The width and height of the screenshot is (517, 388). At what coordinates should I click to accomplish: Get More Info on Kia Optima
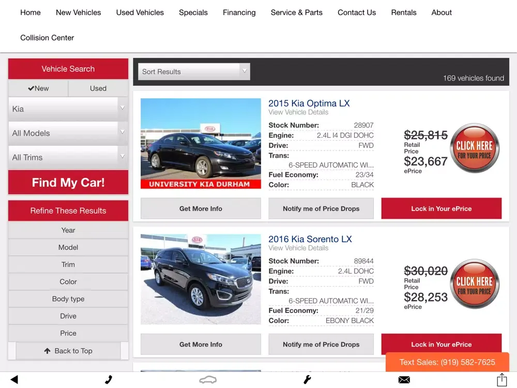point(201,208)
